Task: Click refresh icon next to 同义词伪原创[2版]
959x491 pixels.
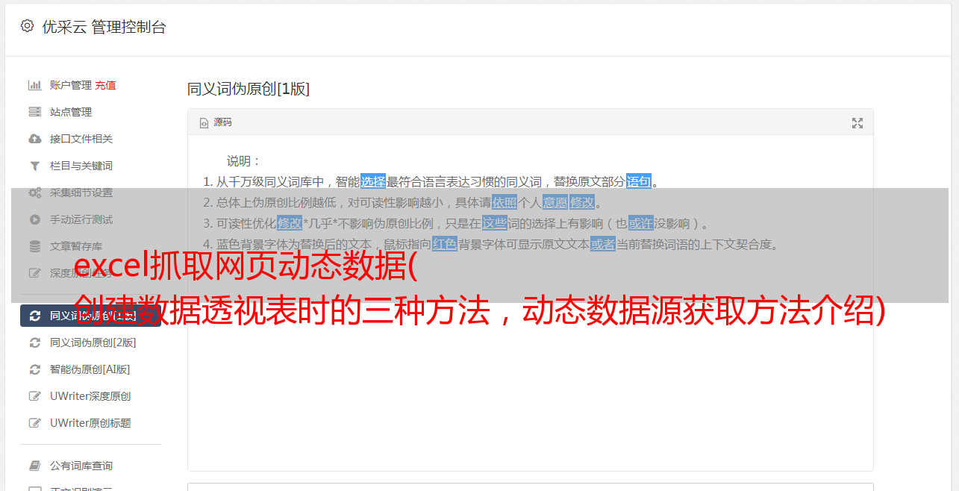Action: pos(34,343)
